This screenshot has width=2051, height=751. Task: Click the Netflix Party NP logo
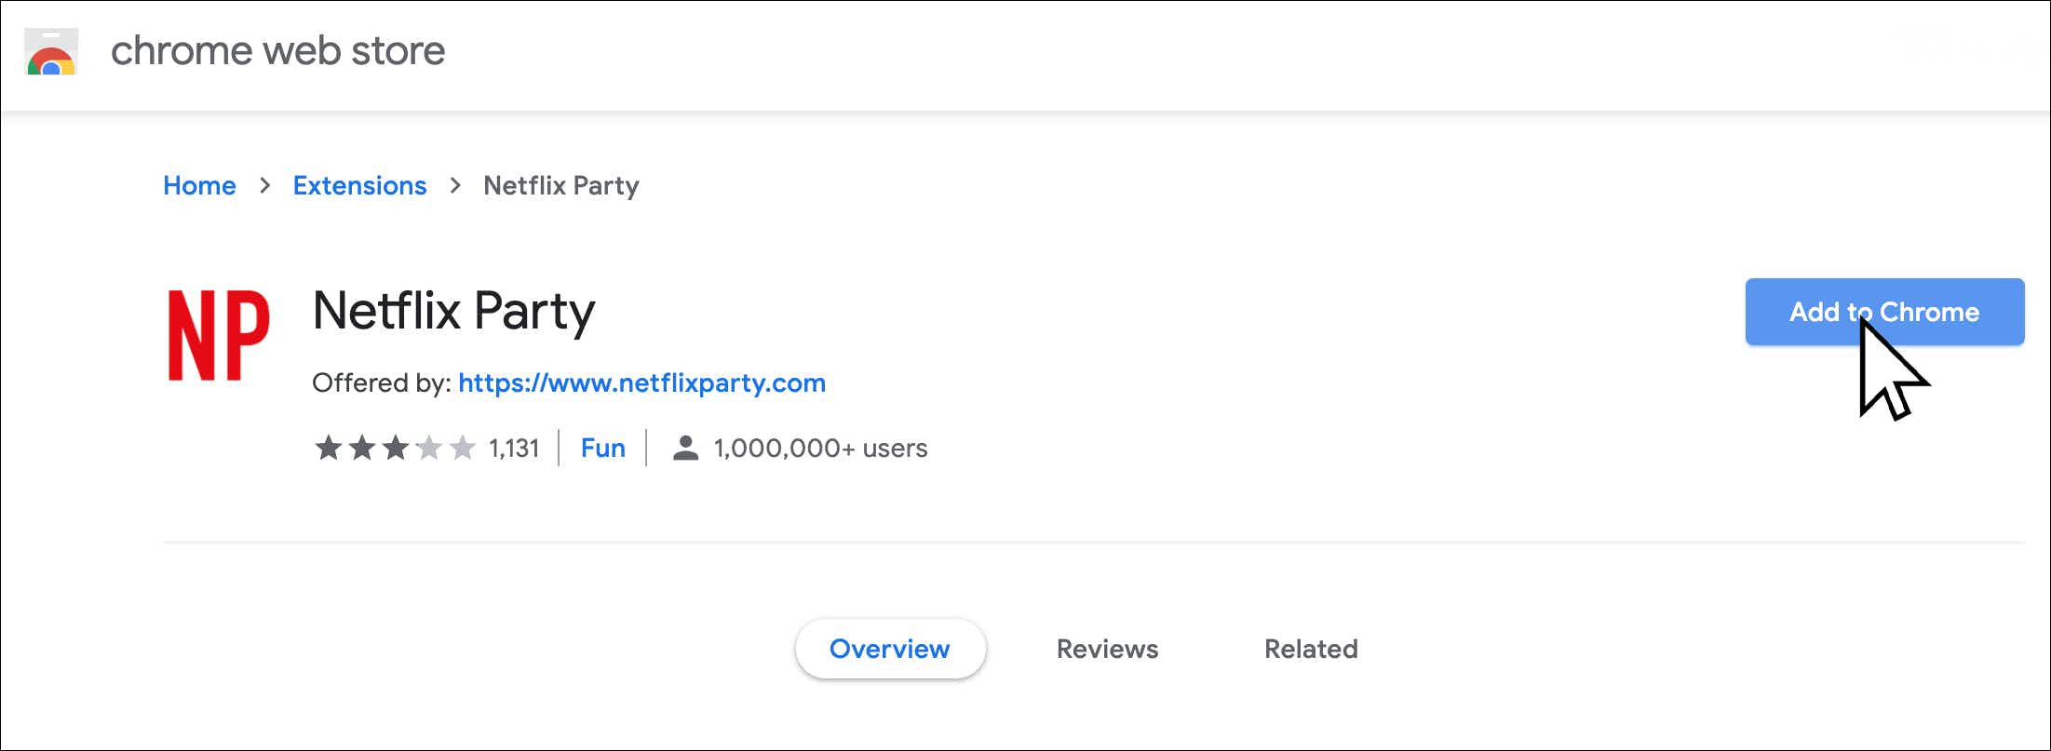click(x=219, y=335)
